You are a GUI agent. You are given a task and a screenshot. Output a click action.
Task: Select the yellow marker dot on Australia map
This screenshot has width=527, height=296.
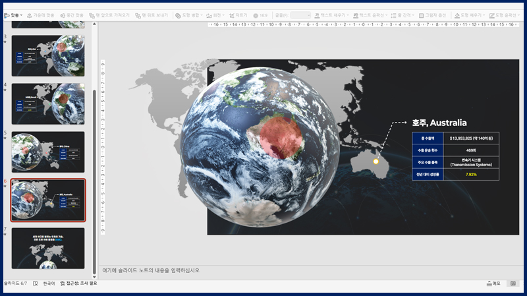pos(375,162)
